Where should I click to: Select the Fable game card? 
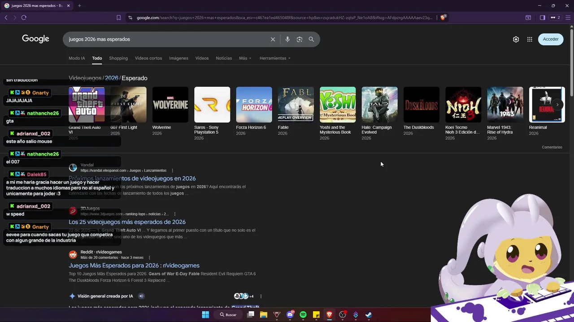296,111
